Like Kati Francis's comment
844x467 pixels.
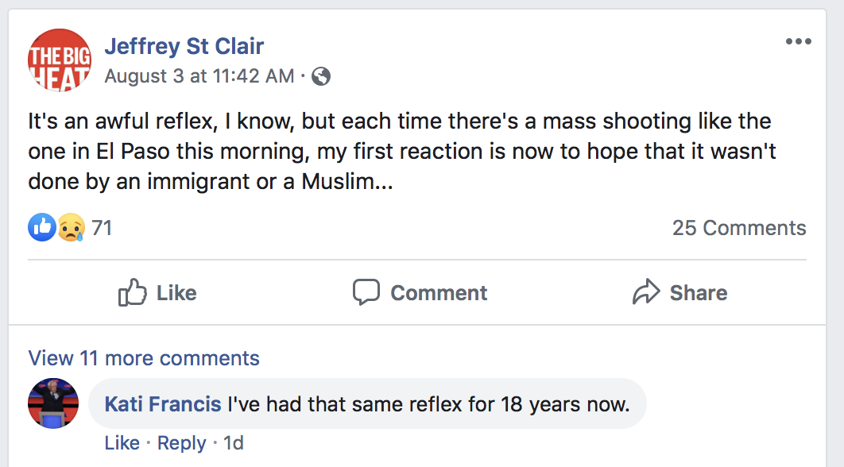(122, 443)
